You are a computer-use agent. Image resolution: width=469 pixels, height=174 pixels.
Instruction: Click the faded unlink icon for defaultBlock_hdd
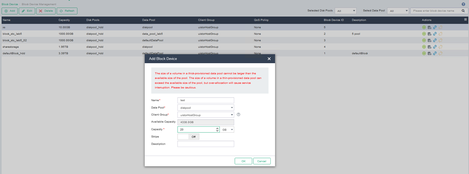pos(440,53)
